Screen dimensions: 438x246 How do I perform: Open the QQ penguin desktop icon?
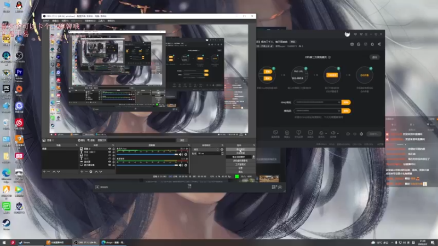pos(19,5)
